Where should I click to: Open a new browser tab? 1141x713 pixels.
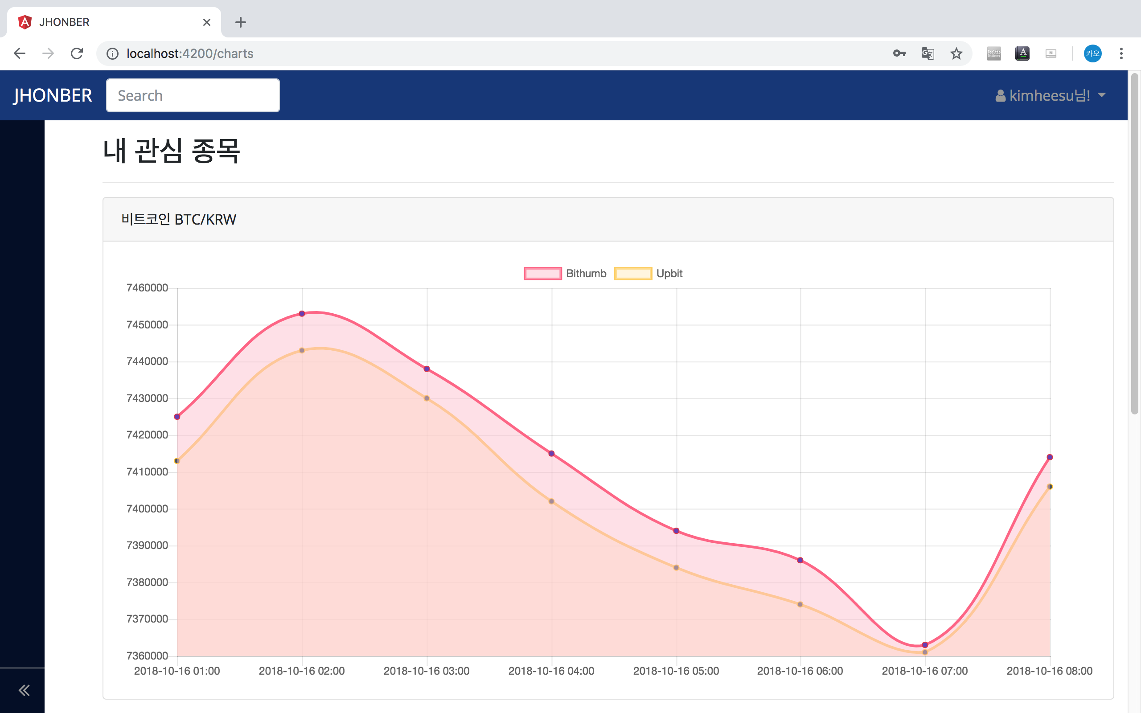click(241, 22)
